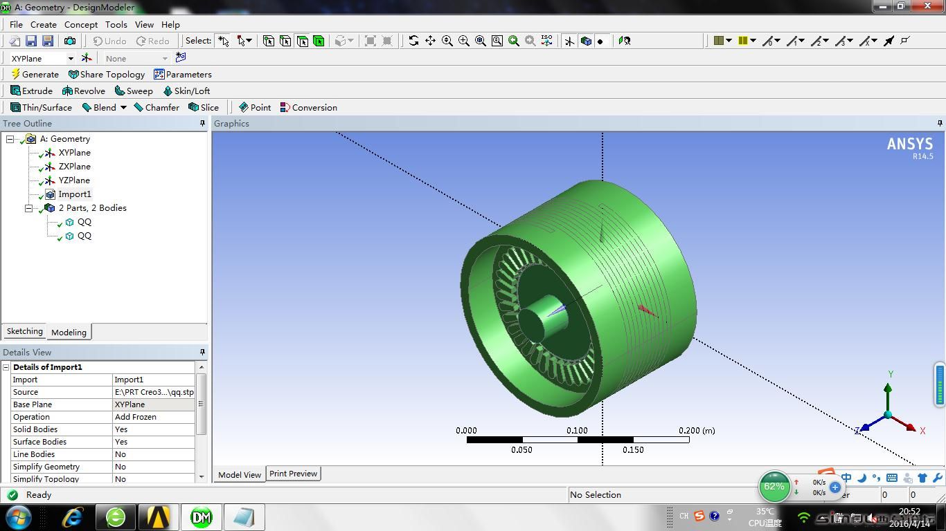Click Zoom to Fit icon
This screenshot has width=946, height=531.
point(480,41)
